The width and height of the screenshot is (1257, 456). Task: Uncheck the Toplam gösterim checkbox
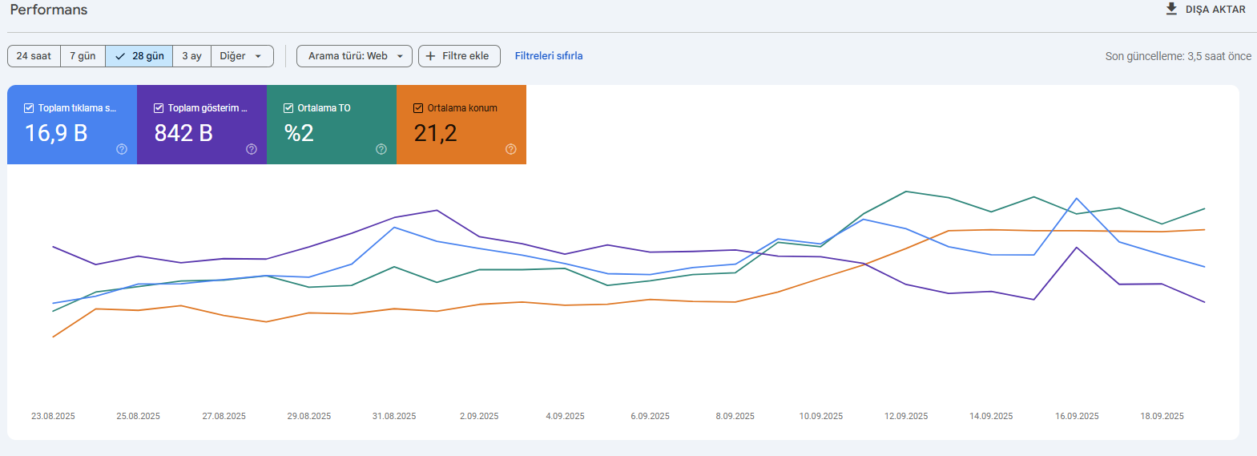[x=159, y=108]
